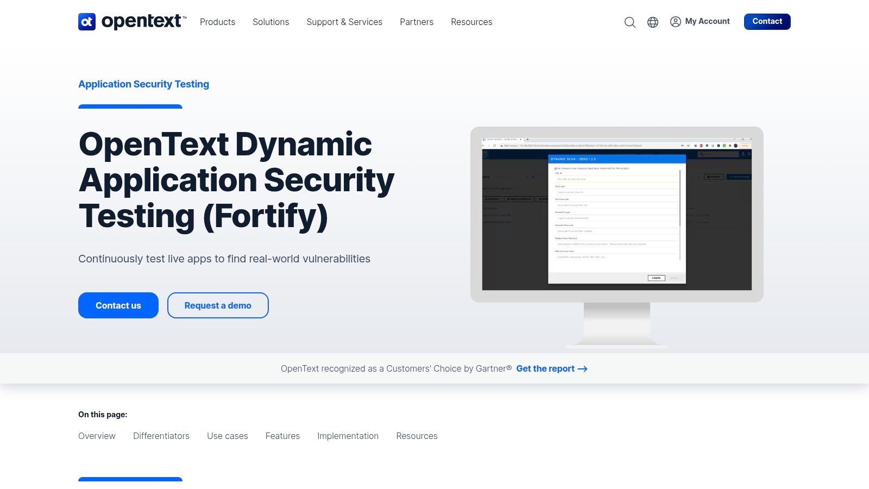Click the My Account user icon
The width and height of the screenshot is (869, 489).
676,22
